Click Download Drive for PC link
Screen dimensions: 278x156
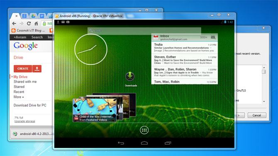point(30,105)
